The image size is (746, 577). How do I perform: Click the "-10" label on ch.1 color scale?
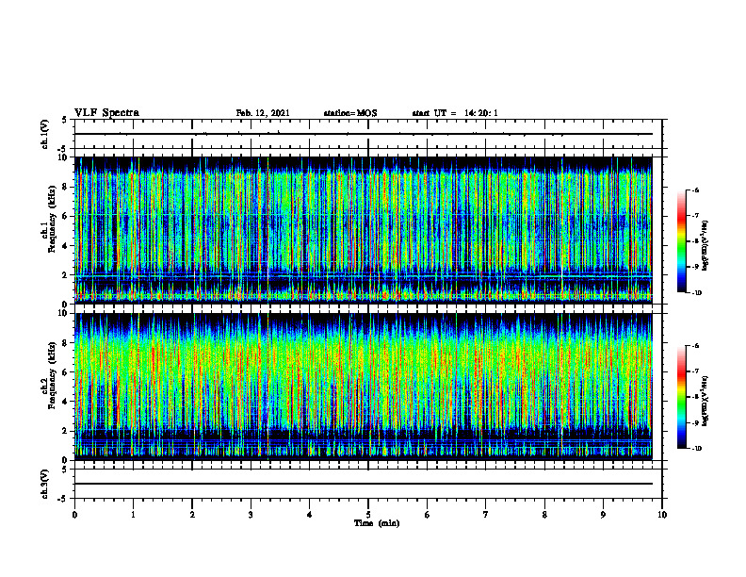point(696,293)
